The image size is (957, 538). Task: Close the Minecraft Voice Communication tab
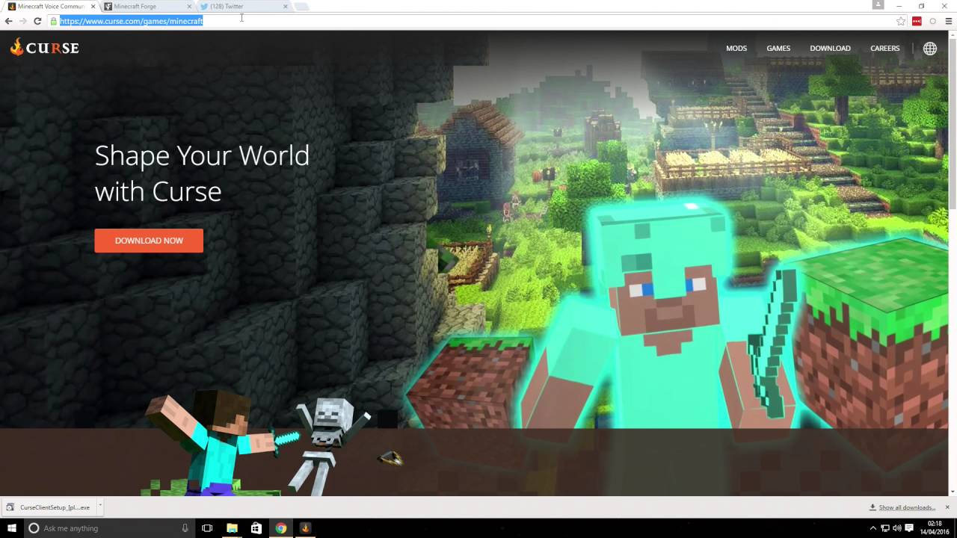tap(93, 6)
